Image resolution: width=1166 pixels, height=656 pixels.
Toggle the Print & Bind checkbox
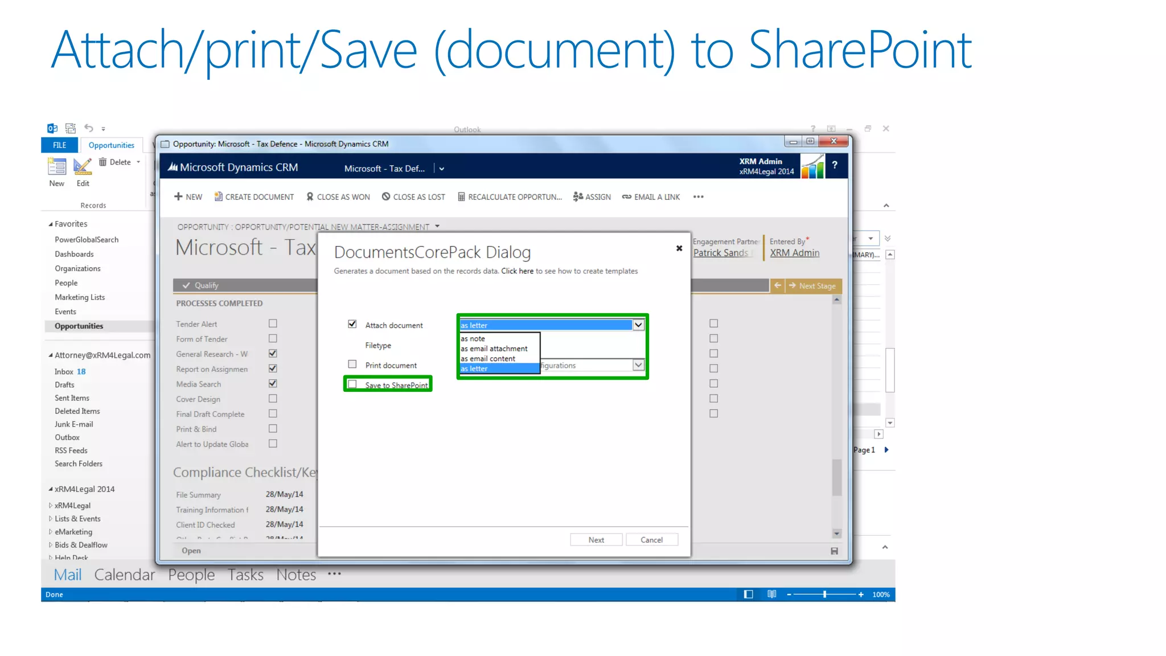pyautogui.click(x=273, y=429)
